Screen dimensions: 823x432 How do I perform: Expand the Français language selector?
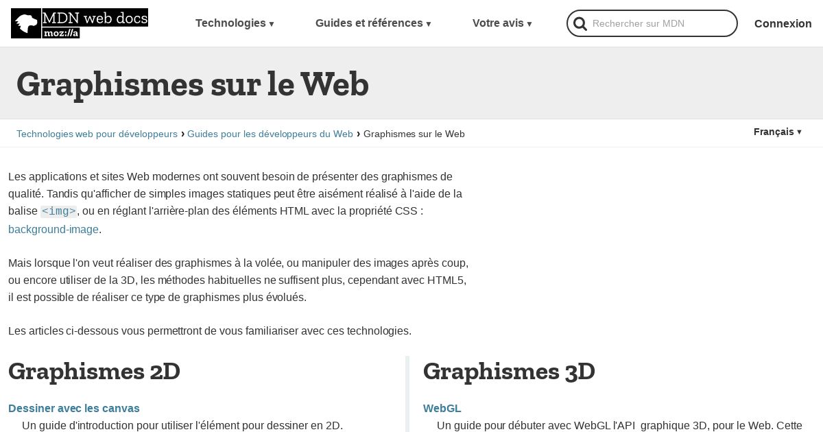[x=778, y=132]
